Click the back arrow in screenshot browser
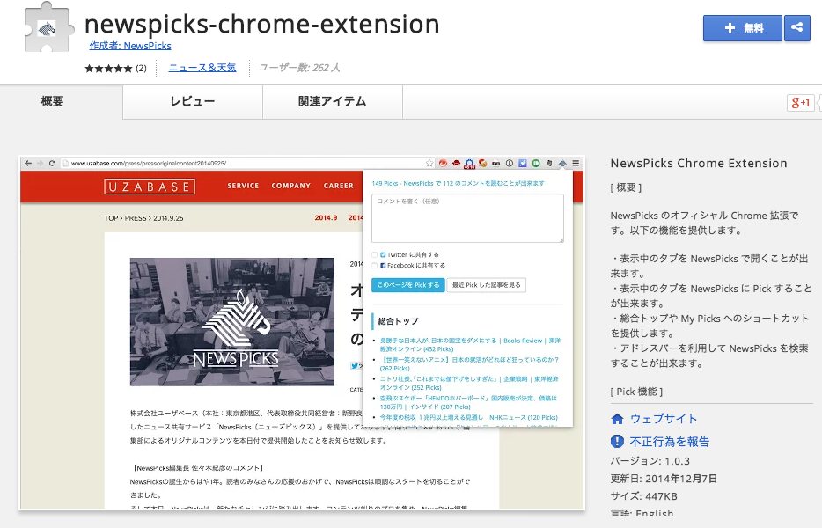The width and height of the screenshot is (822, 528). 28,163
